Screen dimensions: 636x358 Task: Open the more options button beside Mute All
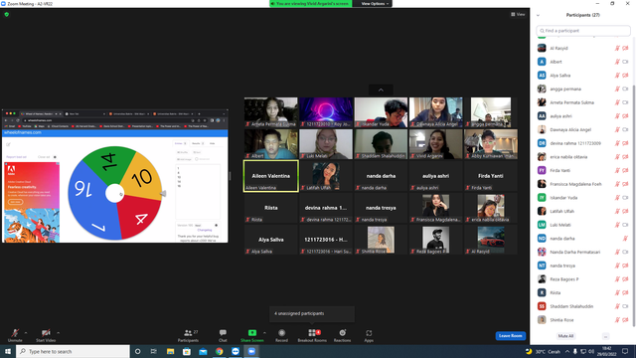pyautogui.click(x=605, y=336)
